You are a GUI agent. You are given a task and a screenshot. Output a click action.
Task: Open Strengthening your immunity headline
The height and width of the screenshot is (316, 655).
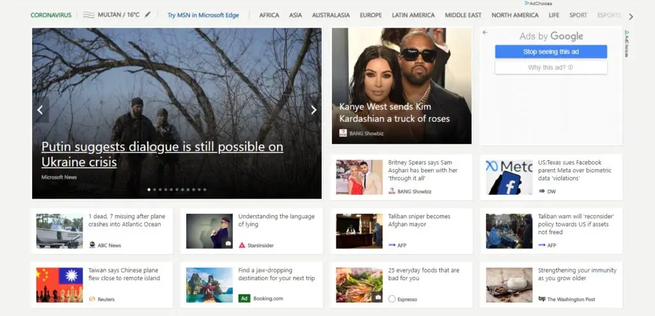(577, 274)
